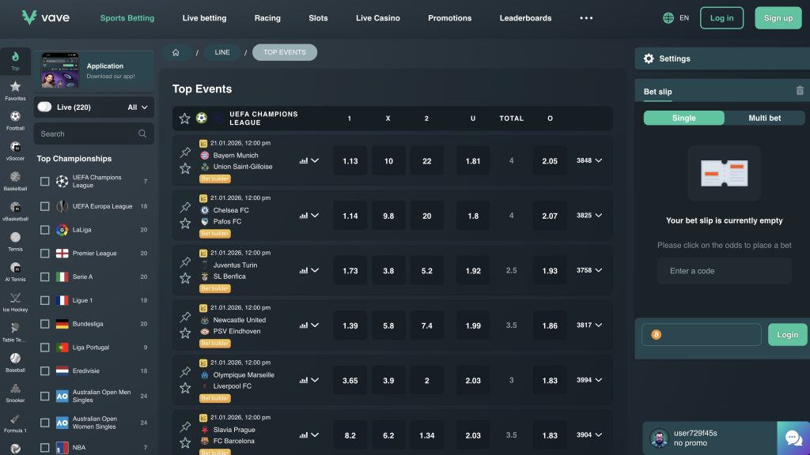
Task: Switch to the LINE tab
Action: (x=222, y=51)
